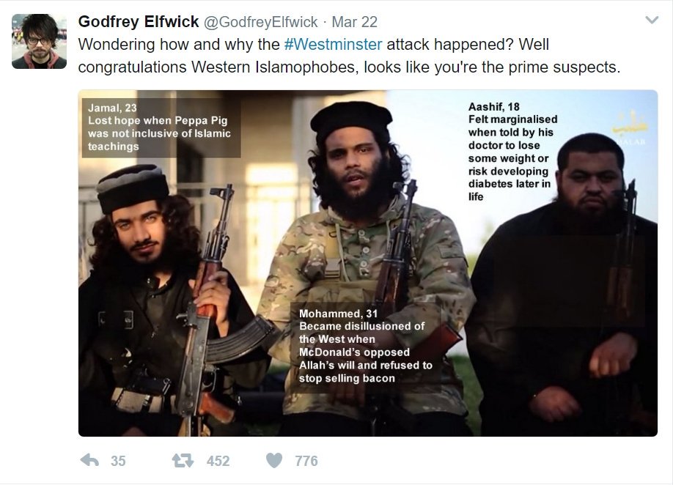View the 452 retweets count
The width and height of the screenshot is (673, 485).
(218, 461)
